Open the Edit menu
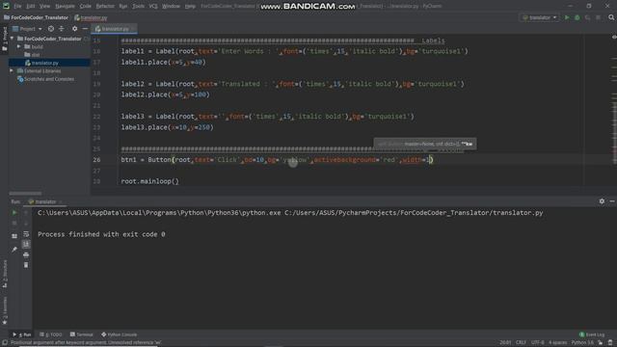The height and width of the screenshot is (347, 617). point(30,7)
